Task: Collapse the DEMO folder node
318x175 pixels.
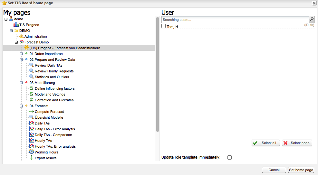Action: 11,31
